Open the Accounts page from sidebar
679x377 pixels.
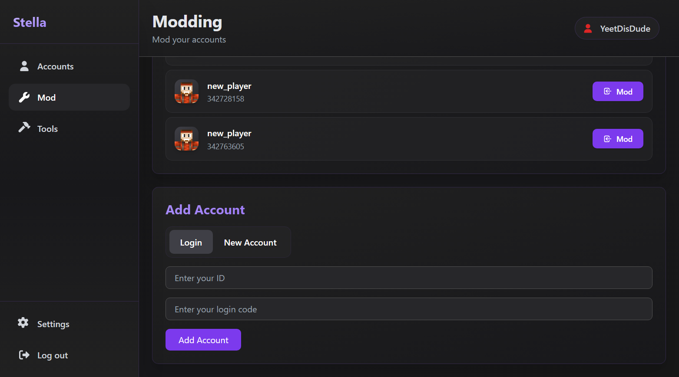coord(56,66)
